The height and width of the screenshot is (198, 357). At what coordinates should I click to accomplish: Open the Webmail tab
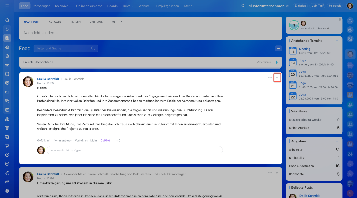pyautogui.click(x=145, y=6)
